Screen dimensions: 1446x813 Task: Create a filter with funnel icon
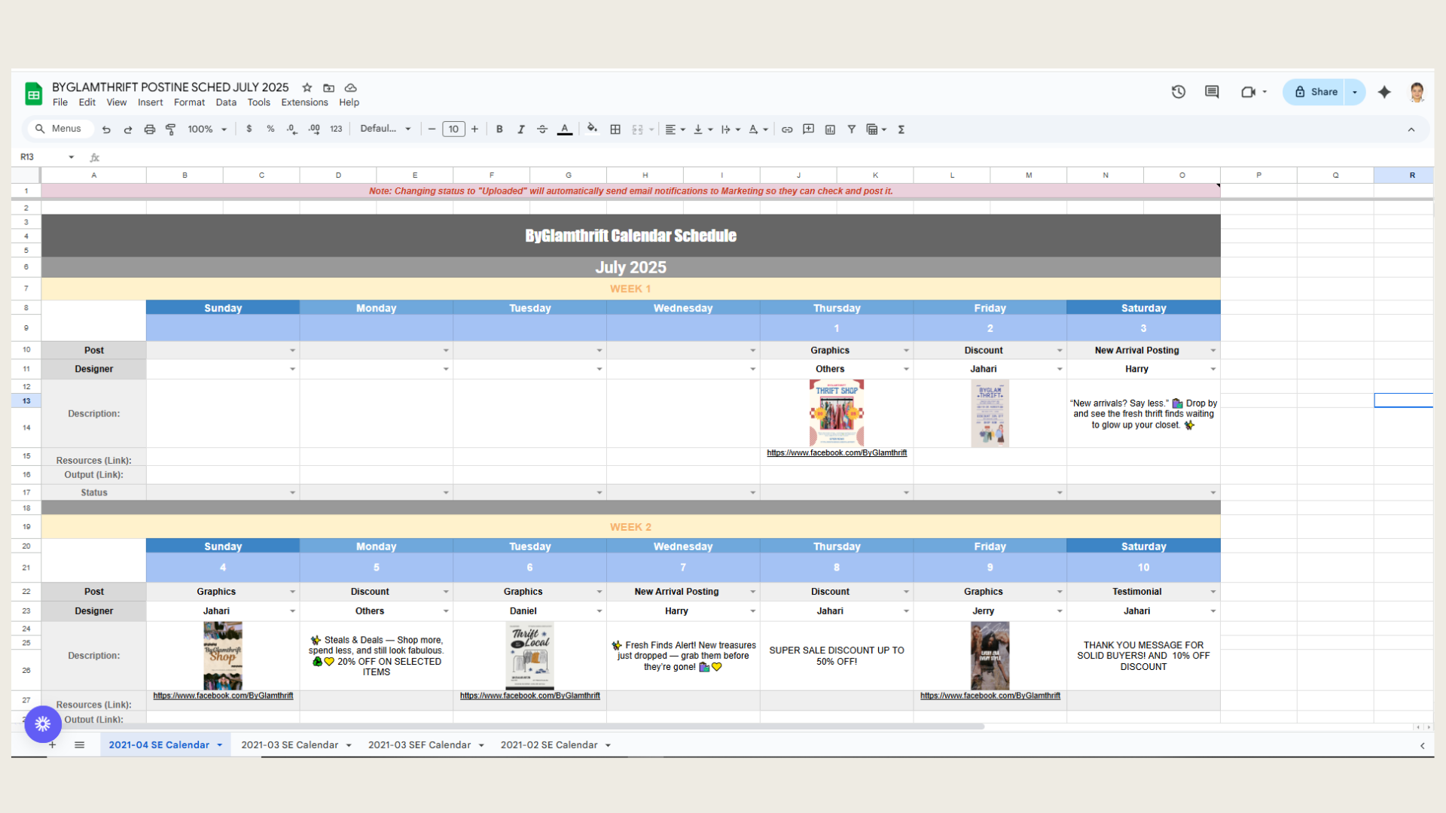pyautogui.click(x=852, y=129)
